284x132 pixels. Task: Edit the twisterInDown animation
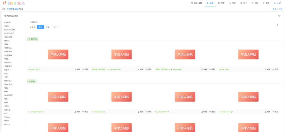(x=140, y=70)
